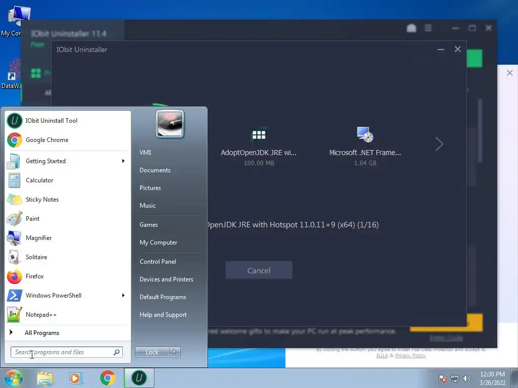Viewport: 518px width, 388px height.
Task: Open shutdown options arrow next to Lock
Action: coord(175,352)
